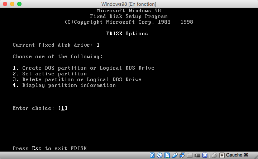Click the "Current fixed disk drive: 1" line
258x159 pixels.
point(56,45)
